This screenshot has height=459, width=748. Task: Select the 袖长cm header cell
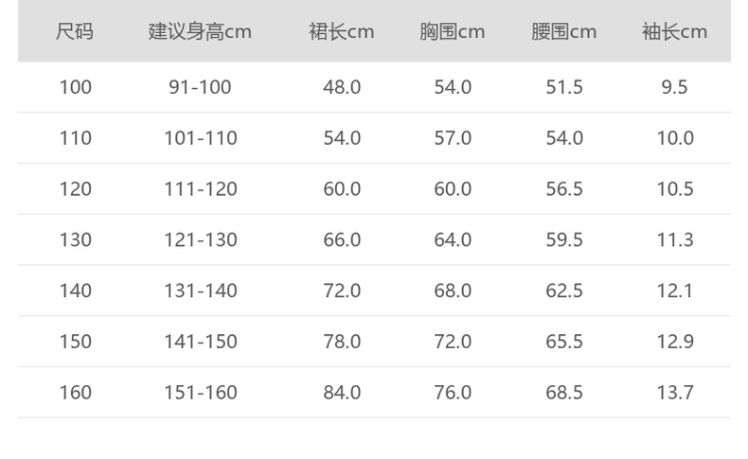tap(675, 31)
